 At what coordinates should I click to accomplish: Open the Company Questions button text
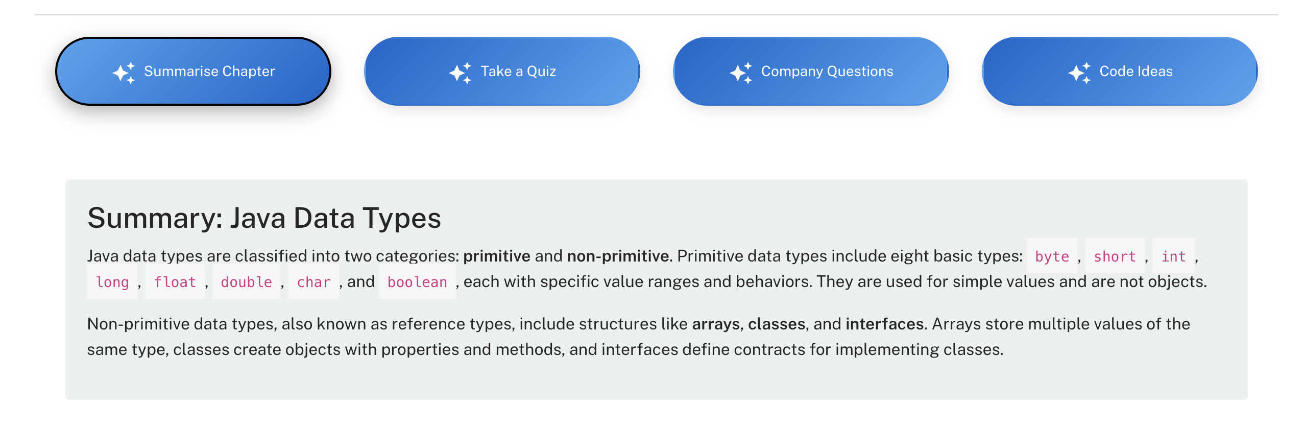point(827,72)
